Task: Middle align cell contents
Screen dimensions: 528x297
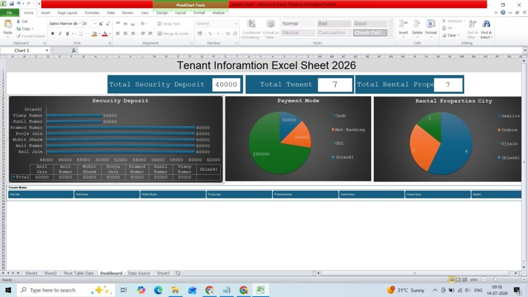Action: coord(125,24)
